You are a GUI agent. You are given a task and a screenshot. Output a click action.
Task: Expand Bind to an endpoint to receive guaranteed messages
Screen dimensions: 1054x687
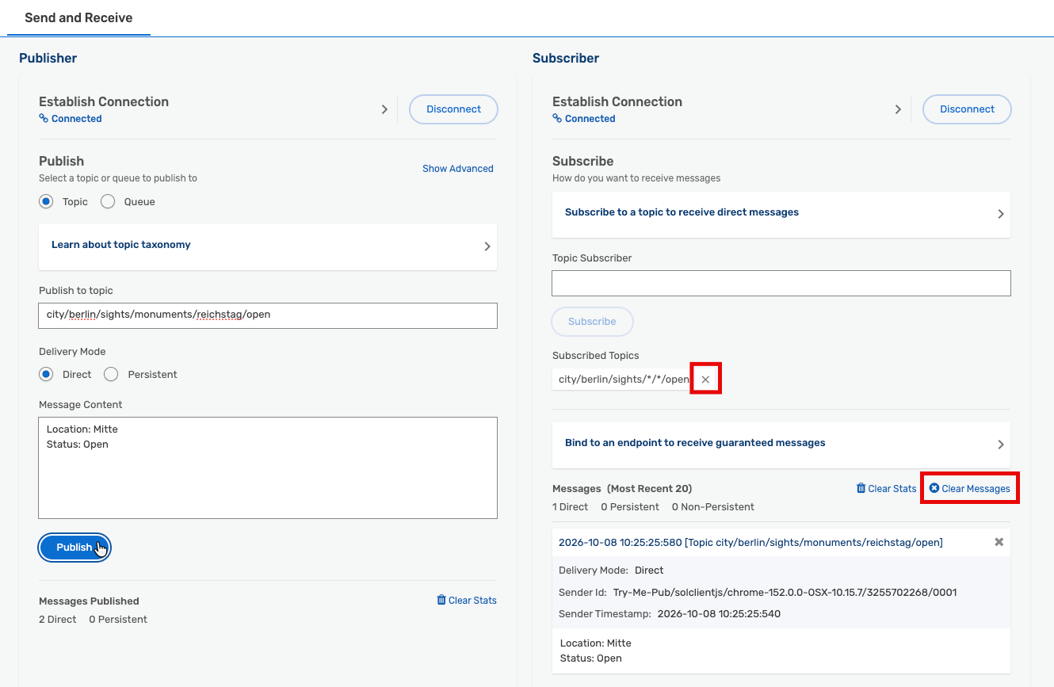tap(781, 445)
